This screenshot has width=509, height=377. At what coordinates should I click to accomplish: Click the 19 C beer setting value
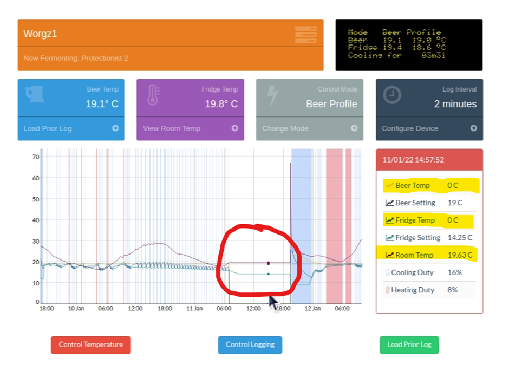(455, 203)
